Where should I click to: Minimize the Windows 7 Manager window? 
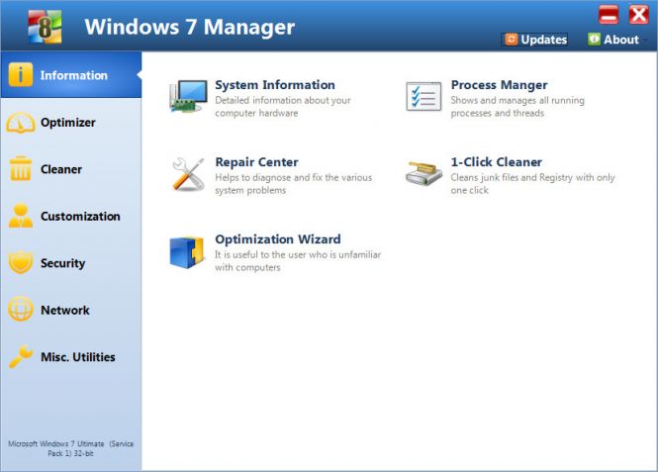(x=609, y=15)
